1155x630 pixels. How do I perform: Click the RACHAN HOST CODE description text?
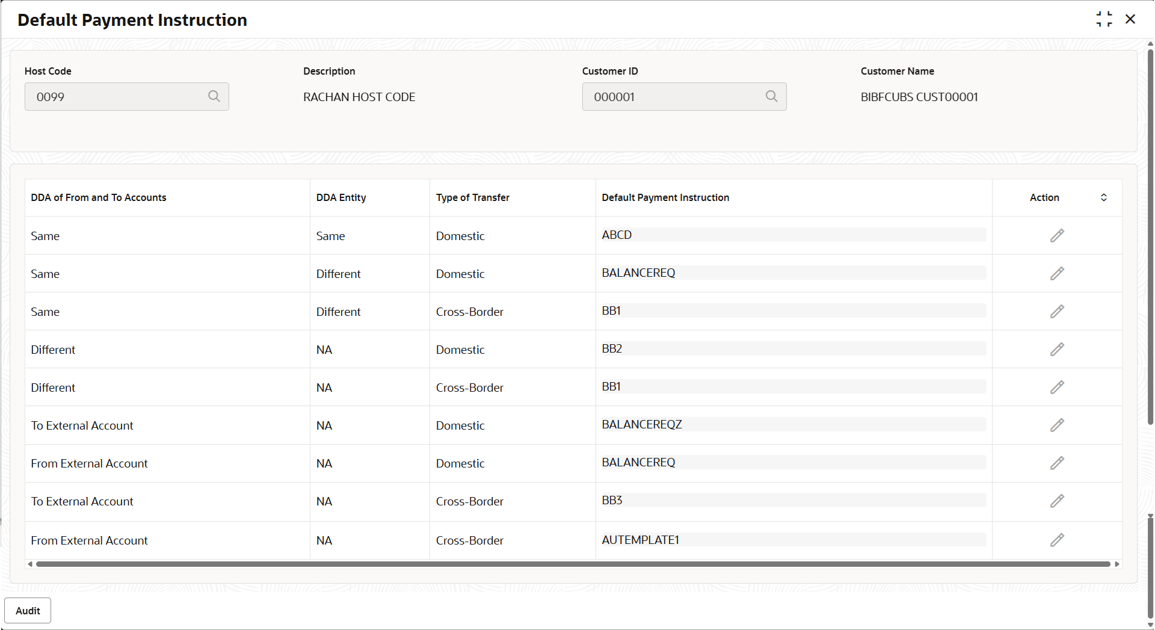(359, 97)
